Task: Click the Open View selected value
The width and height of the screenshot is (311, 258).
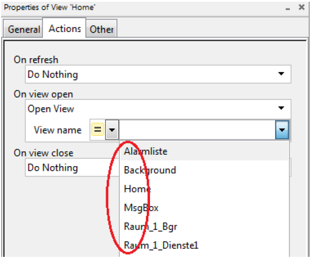Action: tap(51, 109)
